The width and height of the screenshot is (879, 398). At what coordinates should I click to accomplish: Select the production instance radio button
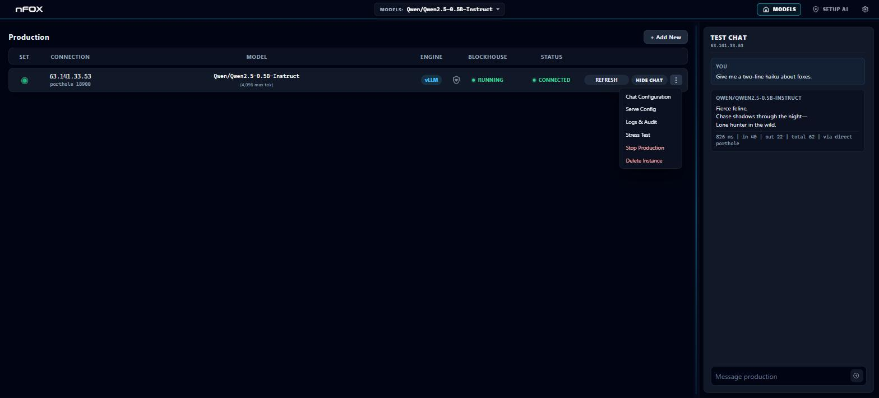click(x=25, y=80)
